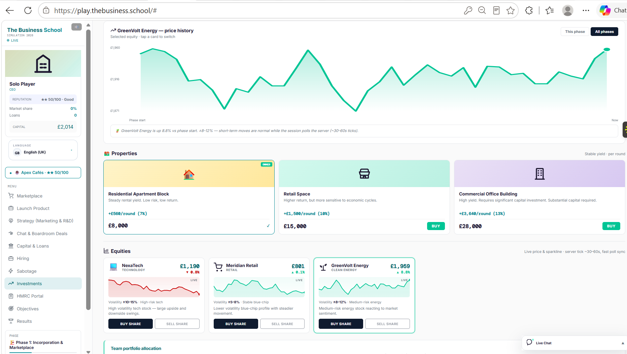
Task: Click the sidebar scroll up arrow
Action: click(x=88, y=25)
